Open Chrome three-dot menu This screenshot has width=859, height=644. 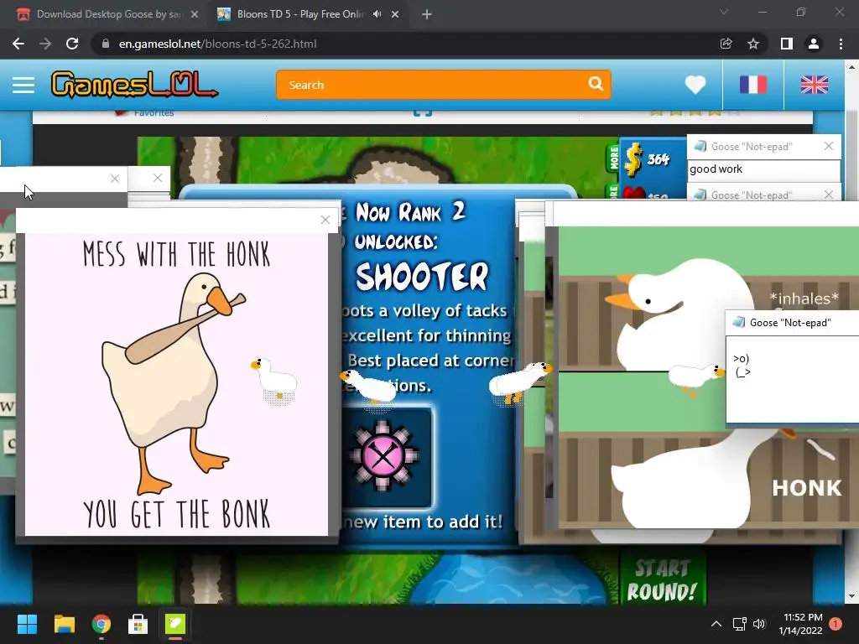click(x=841, y=44)
